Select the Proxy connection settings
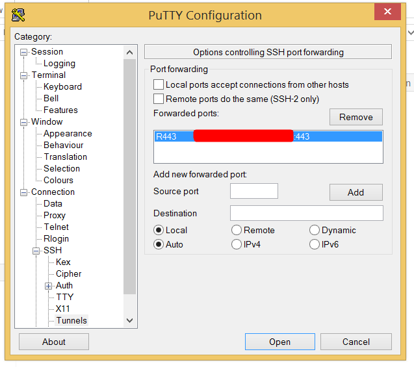This screenshot has width=414, height=367. (55, 216)
